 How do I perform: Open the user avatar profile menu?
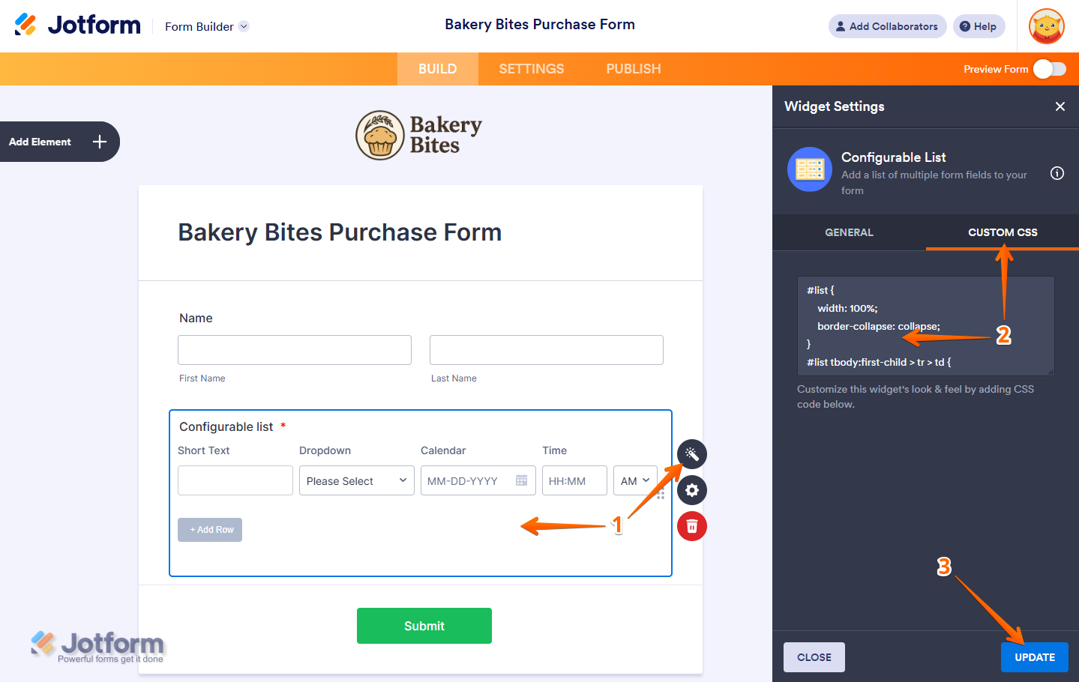[1046, 27]
